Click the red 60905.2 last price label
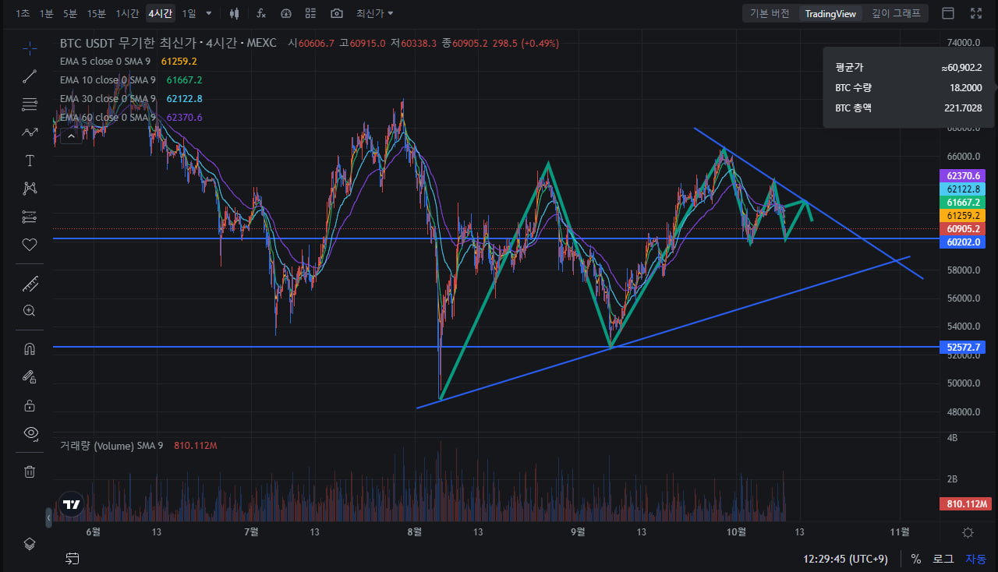Screen dimensions: 998x572 [964, 228]
